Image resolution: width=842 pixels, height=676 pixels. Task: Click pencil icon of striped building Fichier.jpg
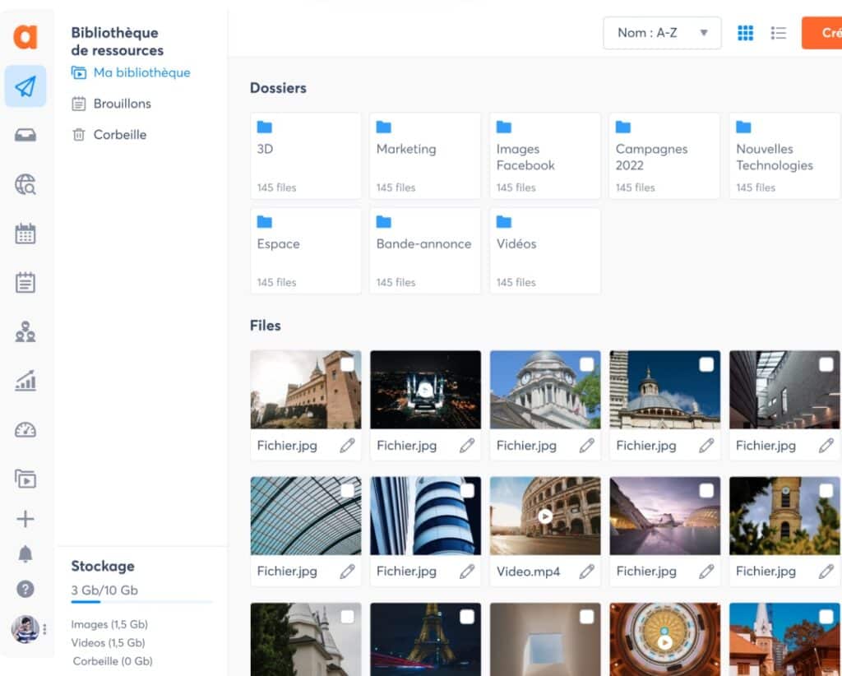[467, 572]
